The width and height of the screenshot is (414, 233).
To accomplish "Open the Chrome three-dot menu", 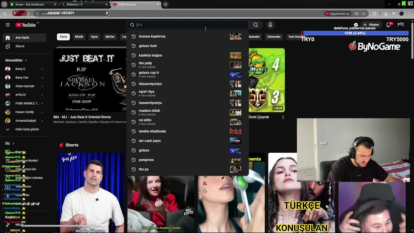I will pyautogui.click(x=409, y=14).
